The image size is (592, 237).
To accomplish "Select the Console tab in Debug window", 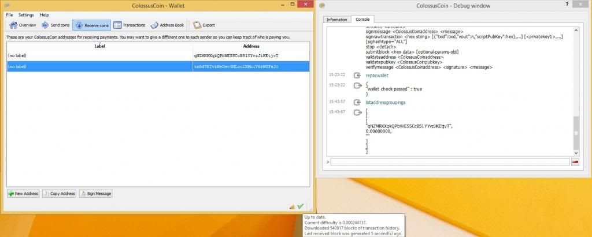I will click(362, 19).
